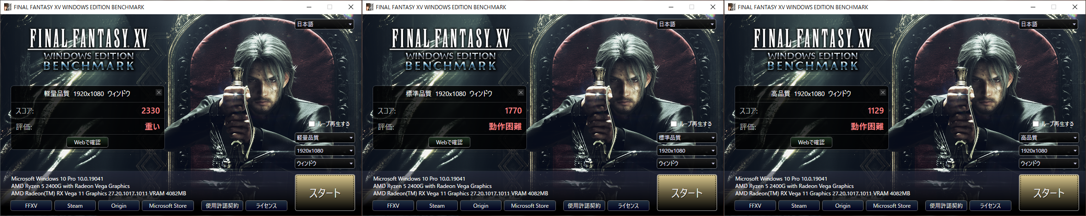Close the result panel showing score 2330
The height and width of the screenshot is (216, 1086).
point(158,92)
